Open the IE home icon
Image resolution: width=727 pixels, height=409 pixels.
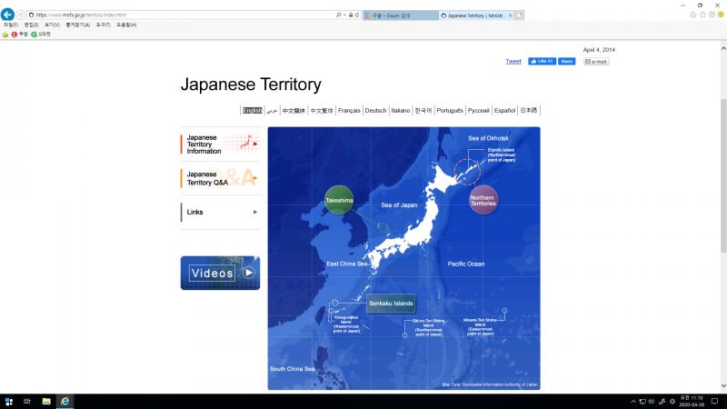[x=693, y=15]
